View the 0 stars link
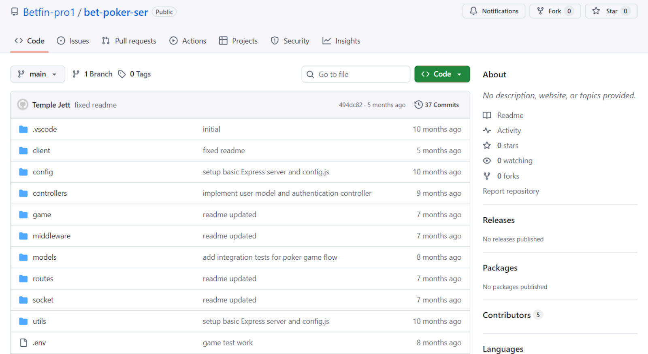 pyautogui.click(x=508, y=146)
